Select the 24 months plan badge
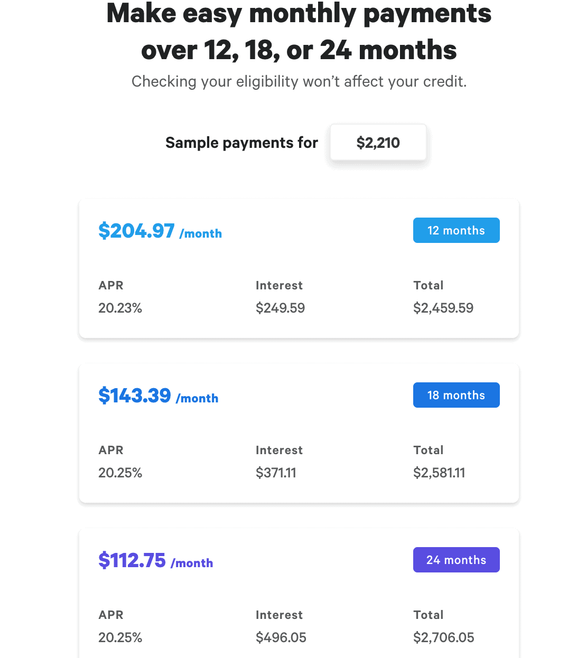 (456, 560)
